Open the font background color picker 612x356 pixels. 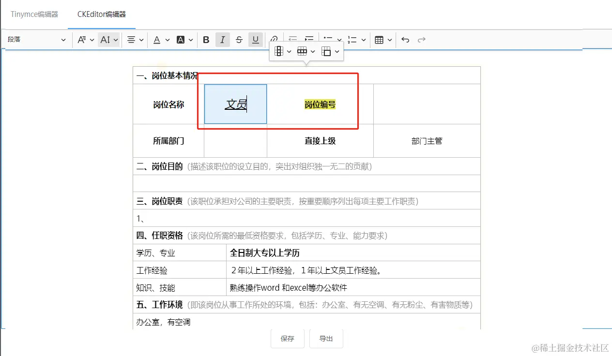[184, 40]
